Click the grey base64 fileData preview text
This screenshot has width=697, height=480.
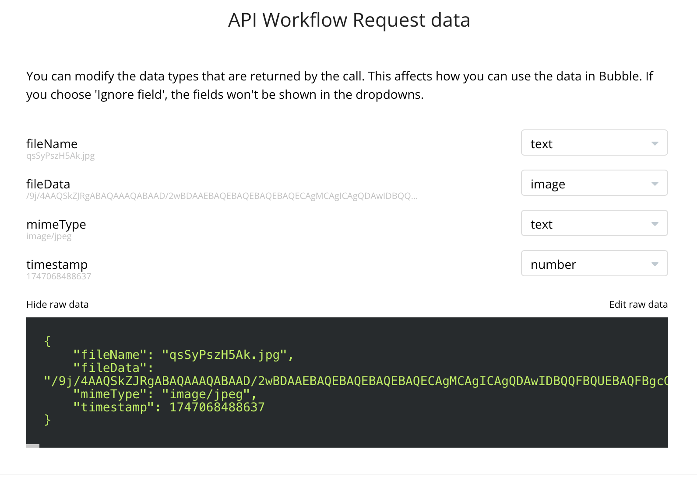pyautogui.click(x=222, y=196)
